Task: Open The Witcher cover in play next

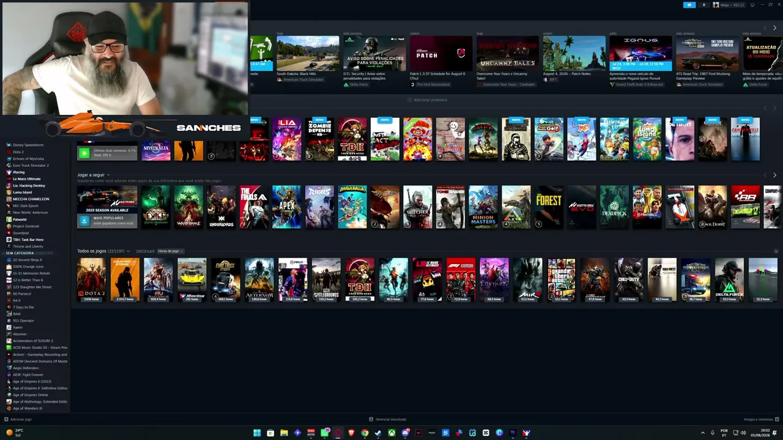Action: point(418,207)
